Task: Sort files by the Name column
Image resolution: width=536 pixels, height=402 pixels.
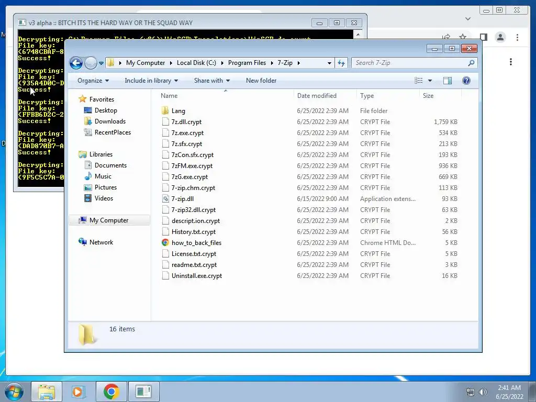Action: pyautogui.click(x=169, y=96)
